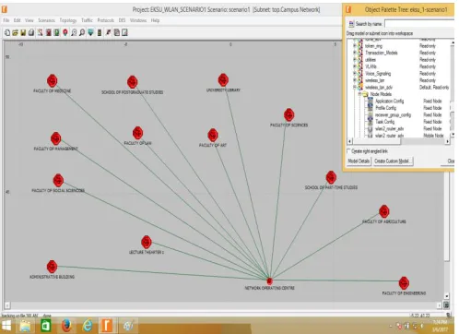Select wlan2_router_adv Mobile Node model

coord(389,136)
